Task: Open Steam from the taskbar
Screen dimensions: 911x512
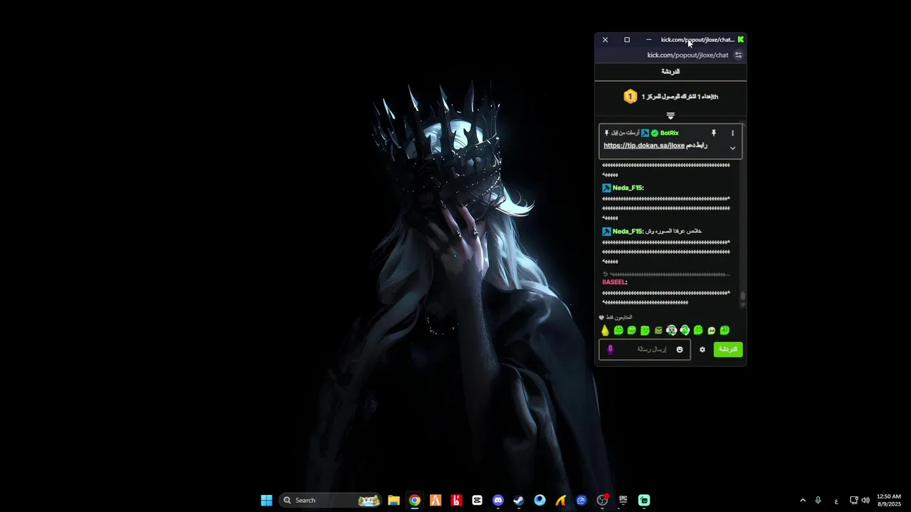Action: (519, 501)
